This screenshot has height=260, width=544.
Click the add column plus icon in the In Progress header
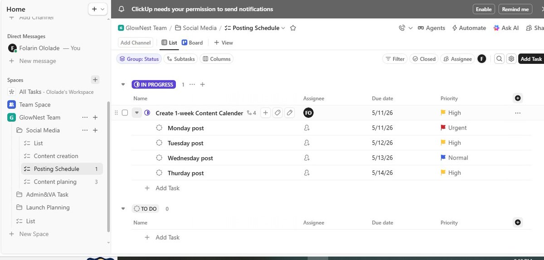[x=518, y=98]
